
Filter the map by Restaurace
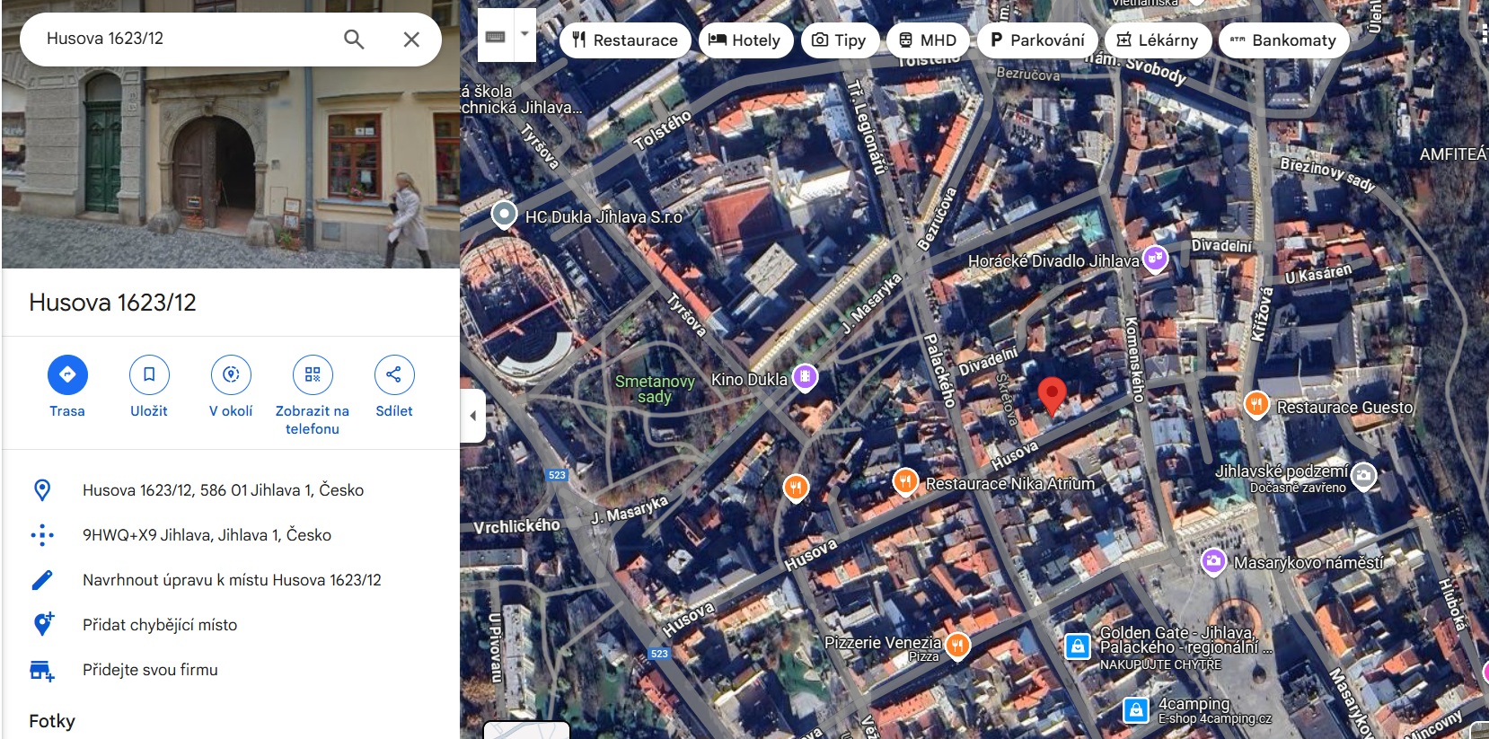pos(625,40)
